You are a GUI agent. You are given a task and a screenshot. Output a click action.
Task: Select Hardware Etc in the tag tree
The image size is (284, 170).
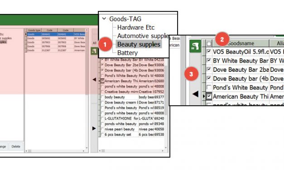click(x=136, y=28)
